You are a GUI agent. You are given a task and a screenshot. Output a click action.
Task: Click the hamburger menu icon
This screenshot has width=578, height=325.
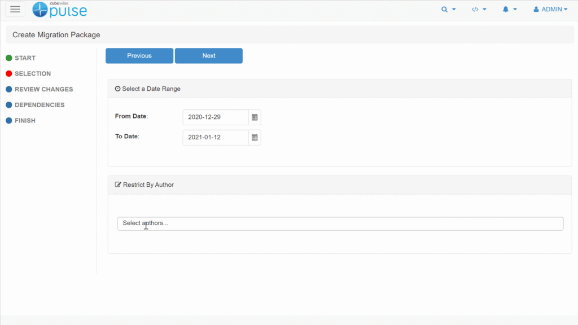[15, 10]
